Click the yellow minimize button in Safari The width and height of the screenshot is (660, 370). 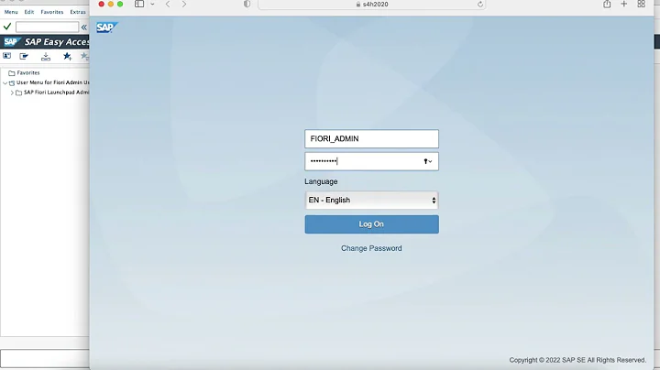(111, 5)
